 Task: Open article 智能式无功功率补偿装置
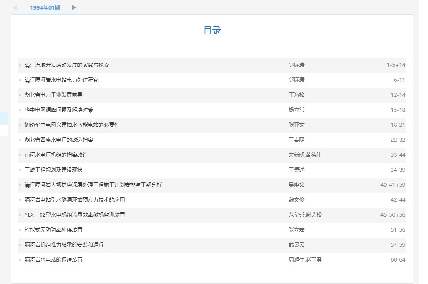pos(54,230)
